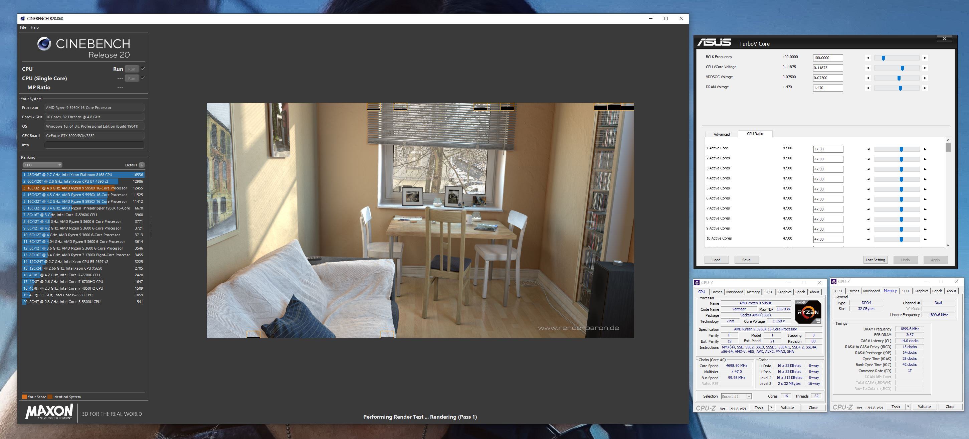Click the Info text field in Your System
969x439 pixels.
coord(94,145)
